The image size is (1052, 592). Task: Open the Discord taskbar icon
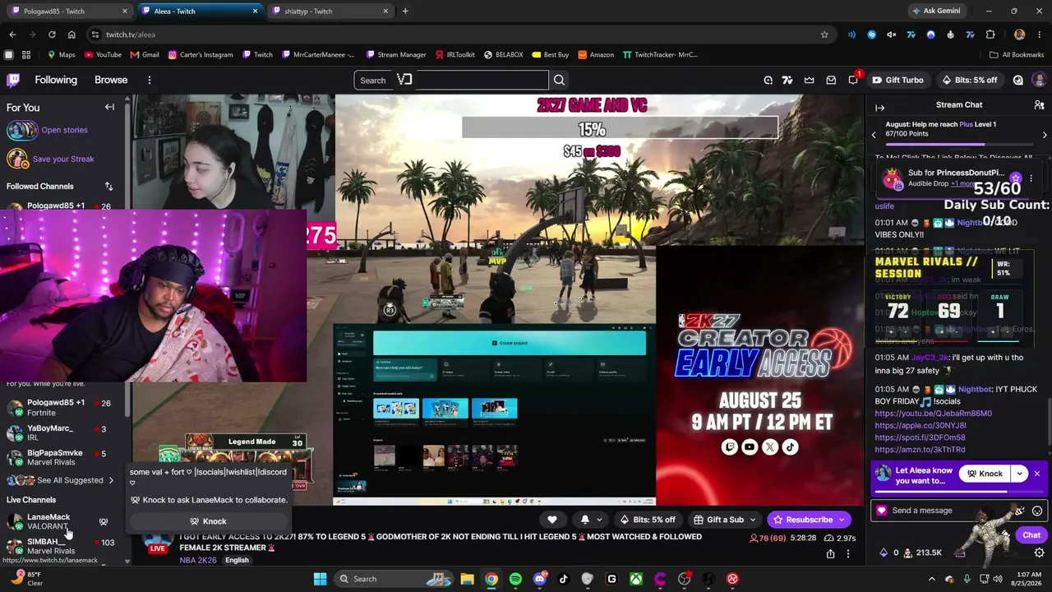[539, 579]
